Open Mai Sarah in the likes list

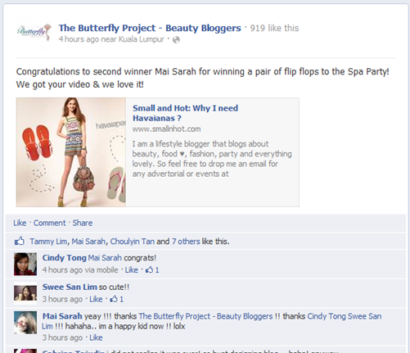[88, 242]
